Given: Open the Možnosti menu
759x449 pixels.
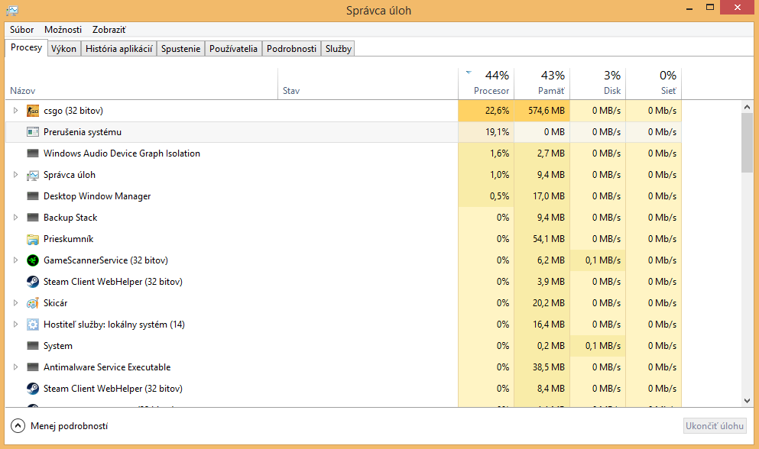Looking at the screenshot, I should click(x=63, y=30).
